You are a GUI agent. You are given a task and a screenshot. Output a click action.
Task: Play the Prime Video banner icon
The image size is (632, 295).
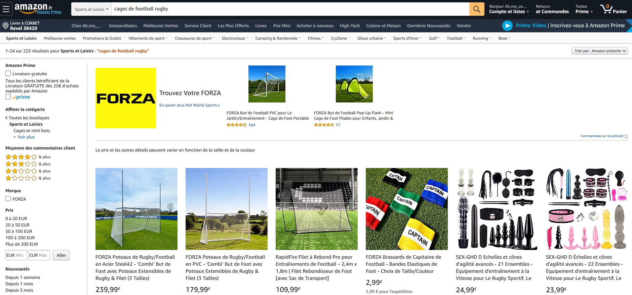pyautogui.click(x=507, y=26)
